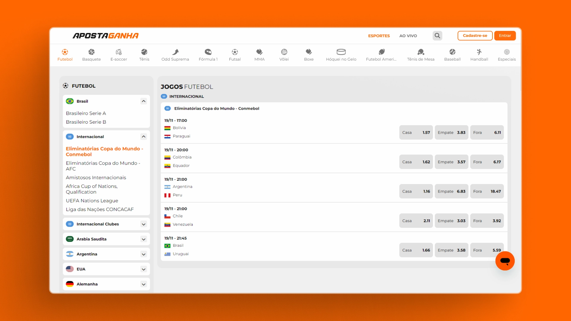This screenshot has height=321, width=571.
Task: Click the Entrar login button
Action: click(x=505, y=36)
